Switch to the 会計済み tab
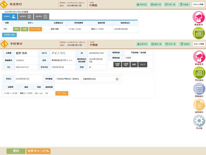This screenshot has width=206, height=155. point(42,17)
